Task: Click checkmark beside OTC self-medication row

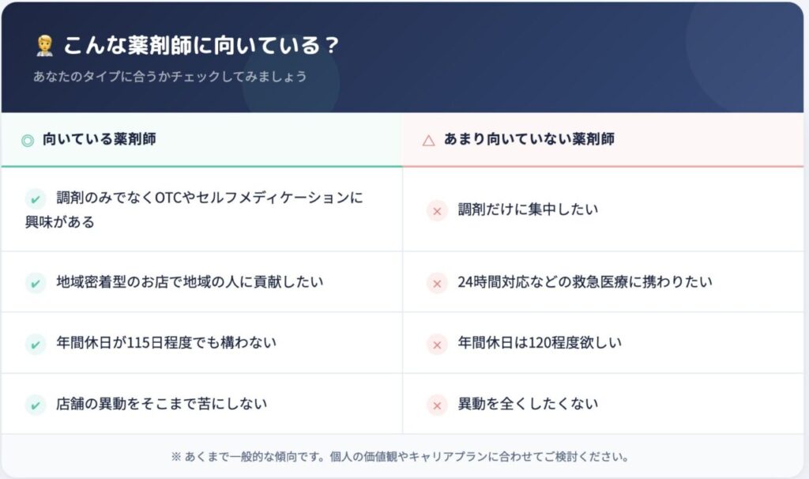Action: 36,198
